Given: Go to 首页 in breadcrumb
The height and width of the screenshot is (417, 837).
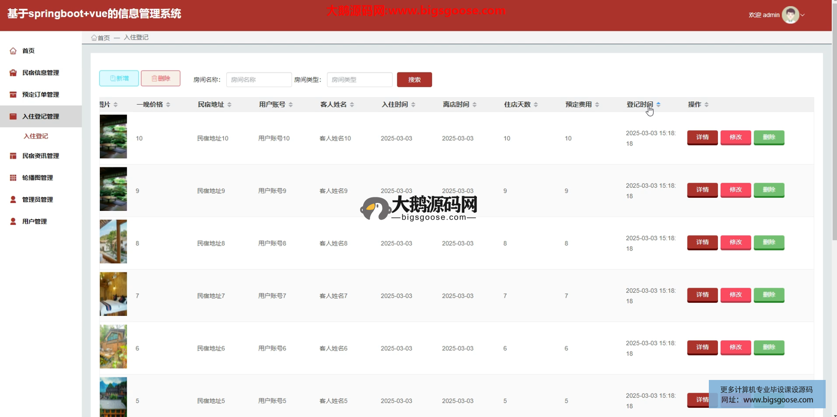Looking at the screenshot, I should coord(101,38).
